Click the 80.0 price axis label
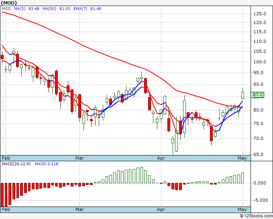273x219 pixels. [258, 110]
